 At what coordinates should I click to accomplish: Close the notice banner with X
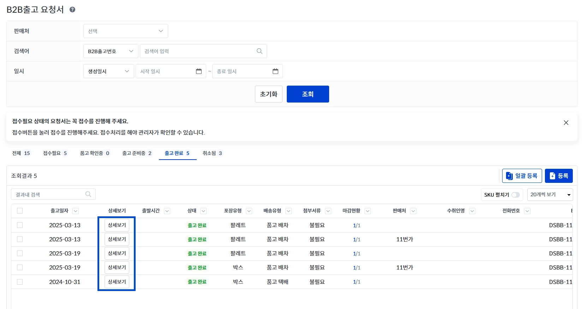tap(566, 123)
